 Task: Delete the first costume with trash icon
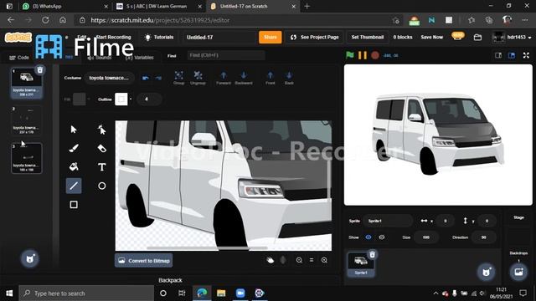coord(40,70)
